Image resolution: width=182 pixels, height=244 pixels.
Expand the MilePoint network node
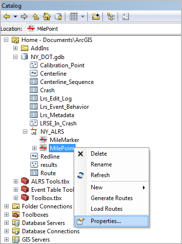coord(34,148)
